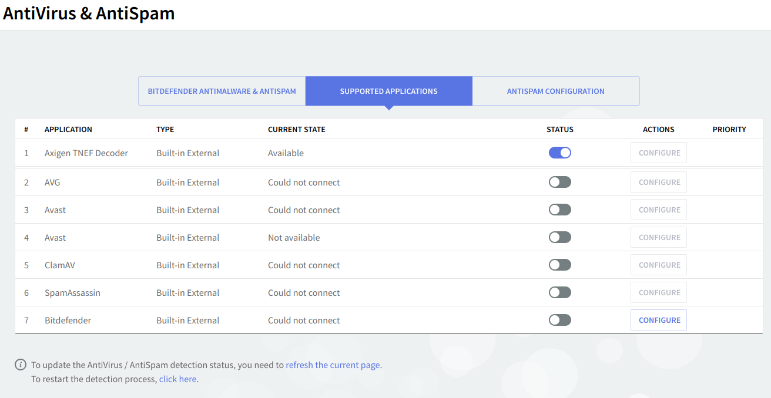771x398 pixels.
Task: Toggle status for Avast in row 3
Action: (x=559, y=210)
